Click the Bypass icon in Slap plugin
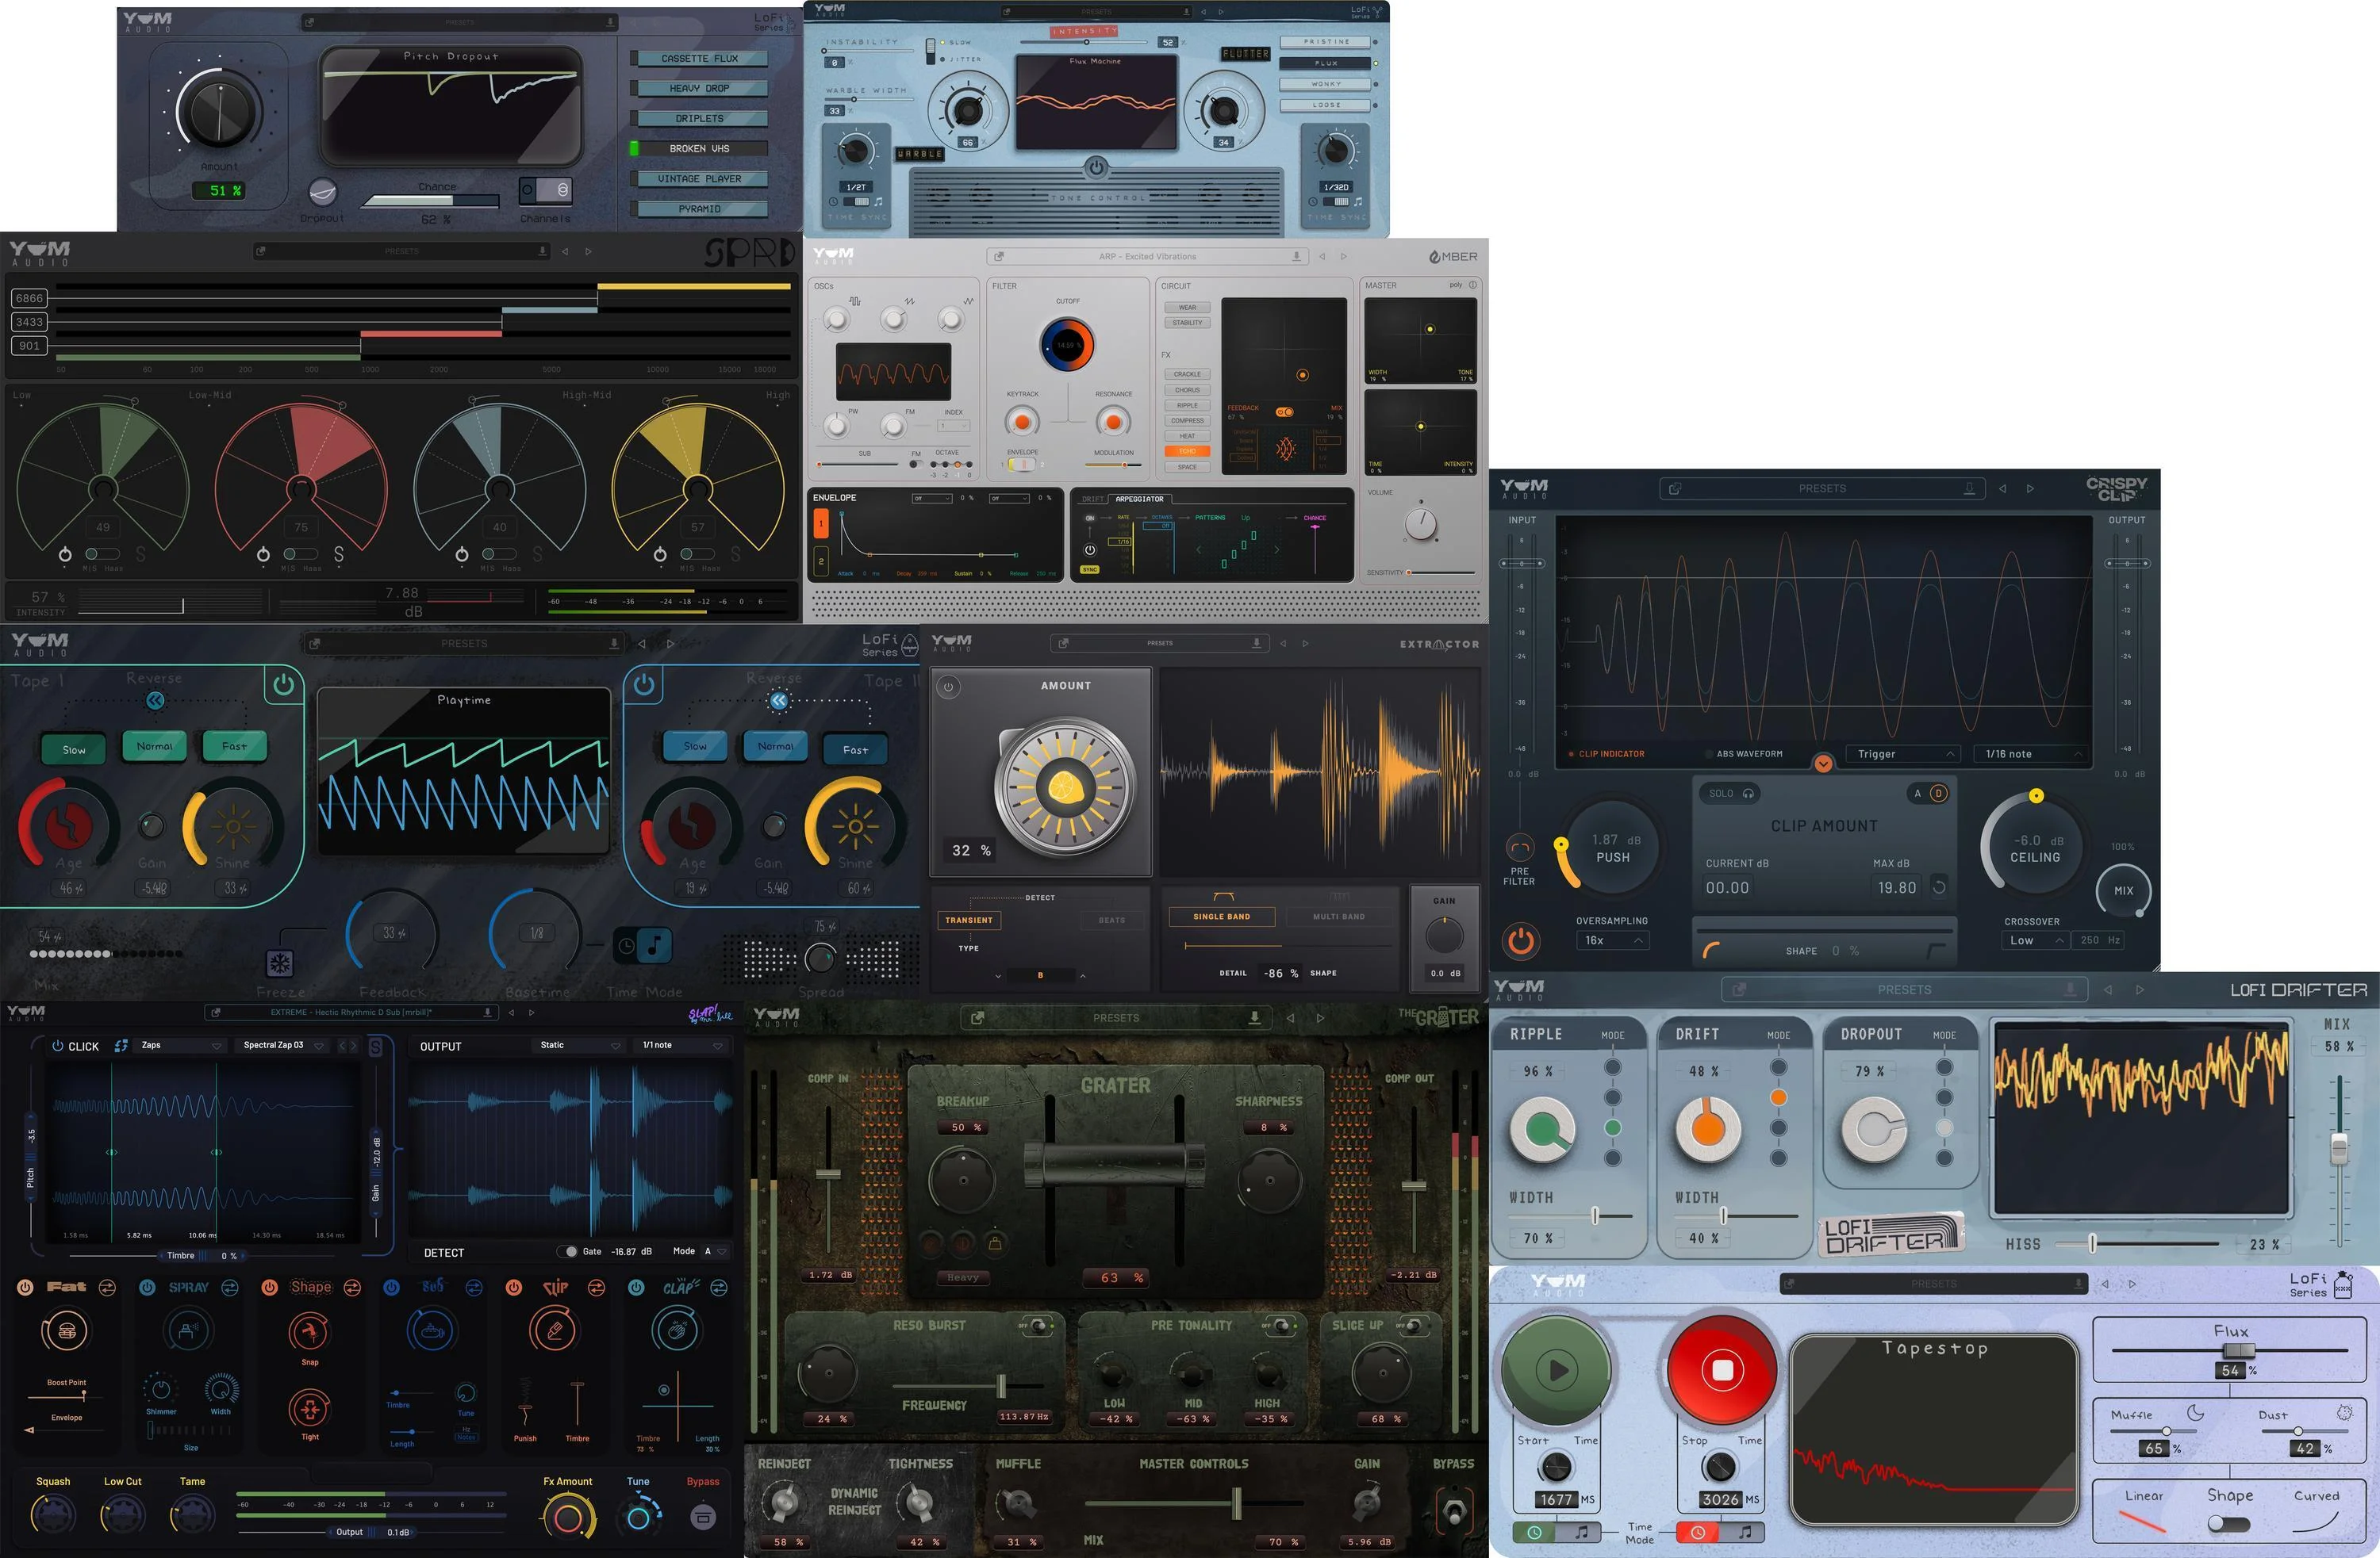This screenshot has height=1558, width=2380. pos(703,1517)
